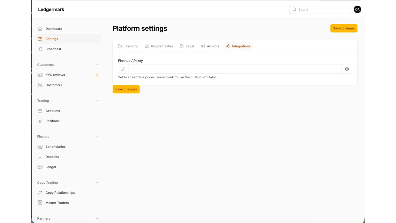This screenshot has width=396, height=223.
Task: Collapse the Finance sidebar section
Action: (x=97, y=137)
